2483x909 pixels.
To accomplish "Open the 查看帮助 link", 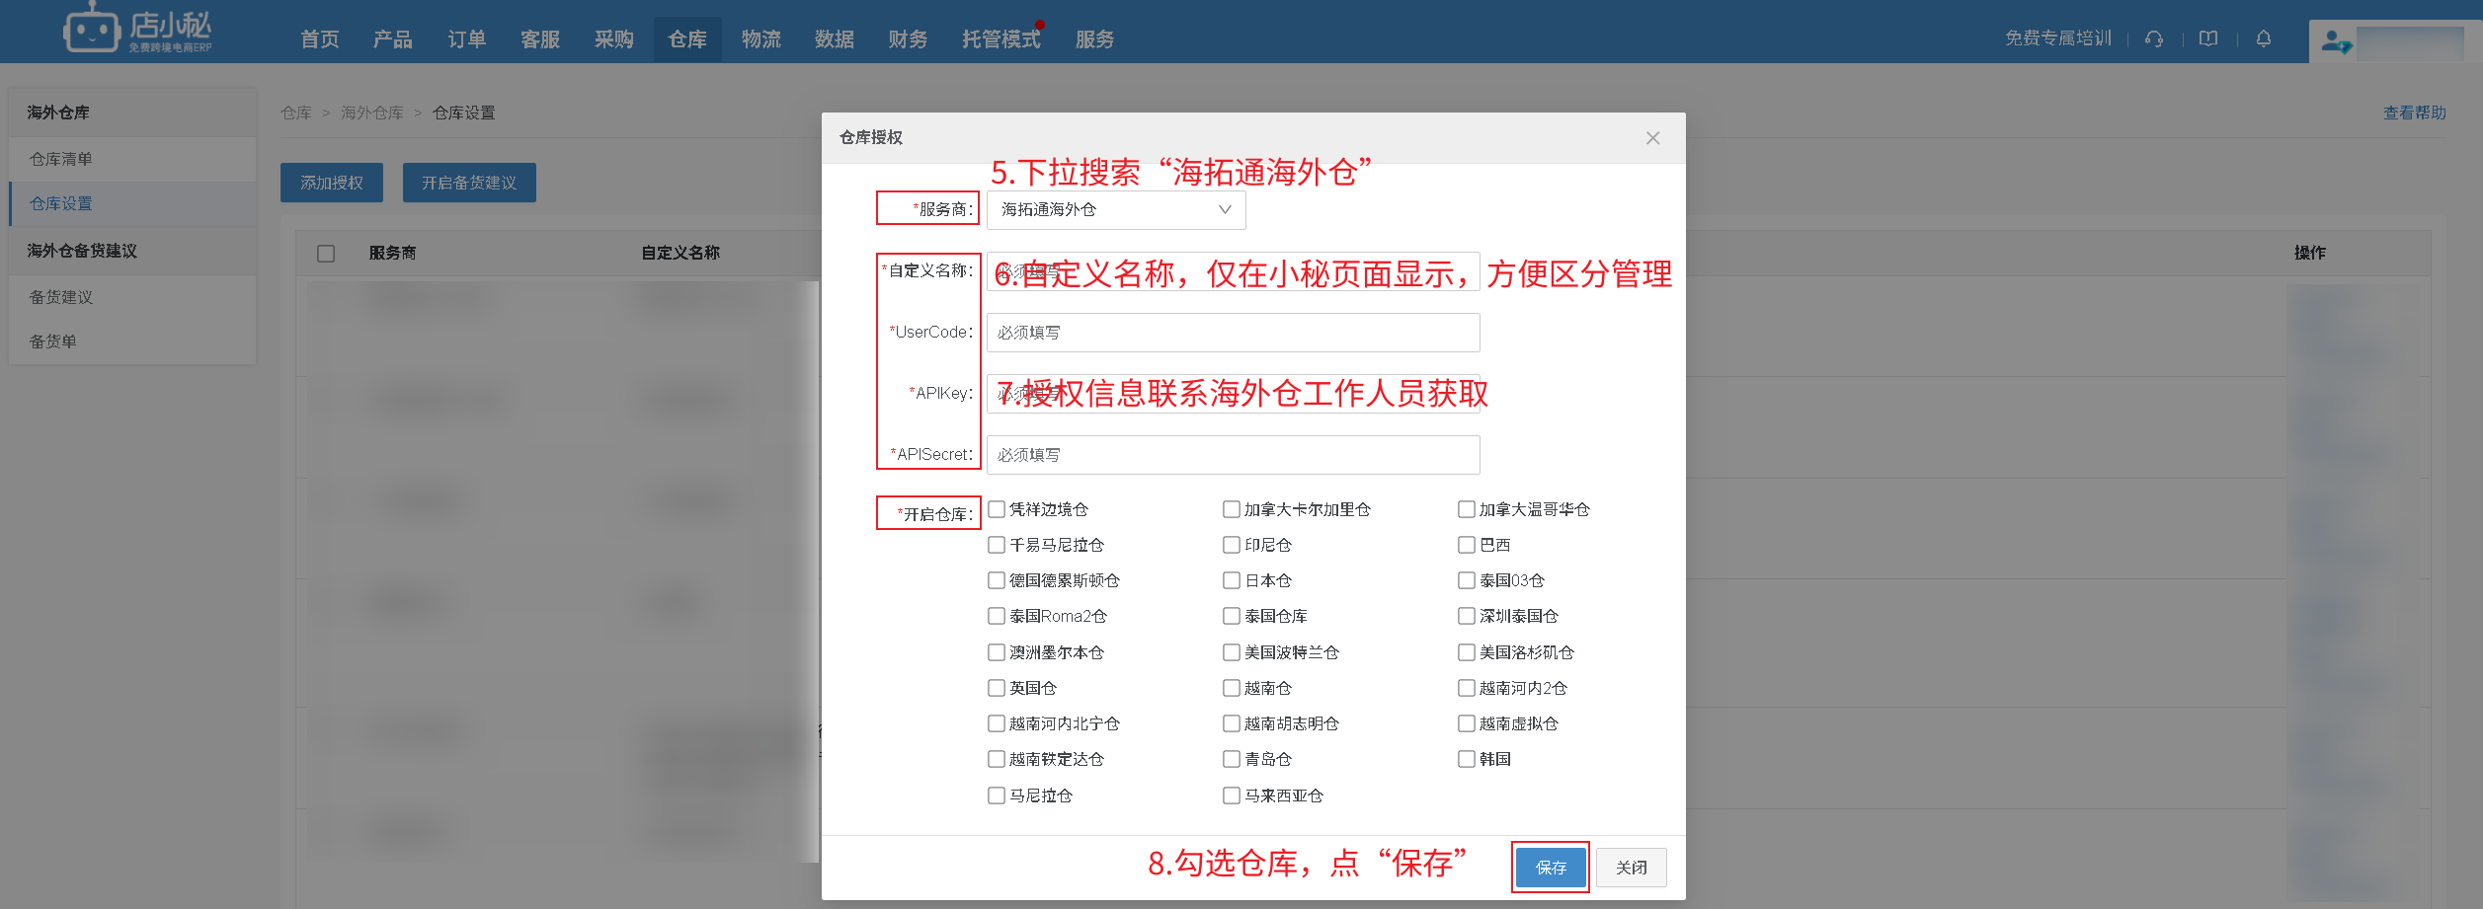I will 2415,114.
